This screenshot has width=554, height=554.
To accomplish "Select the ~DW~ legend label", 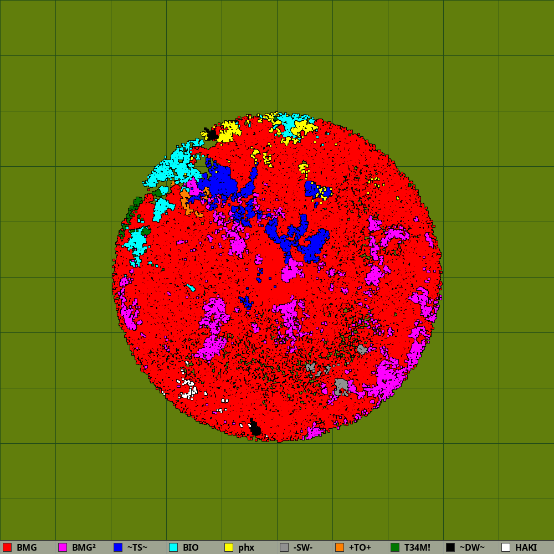I will click(x=472, y=548).
